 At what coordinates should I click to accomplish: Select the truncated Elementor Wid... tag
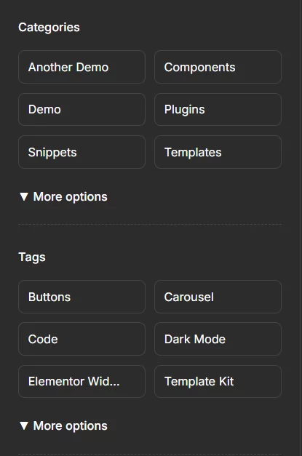pyautogui.click(x=82, y=382)
